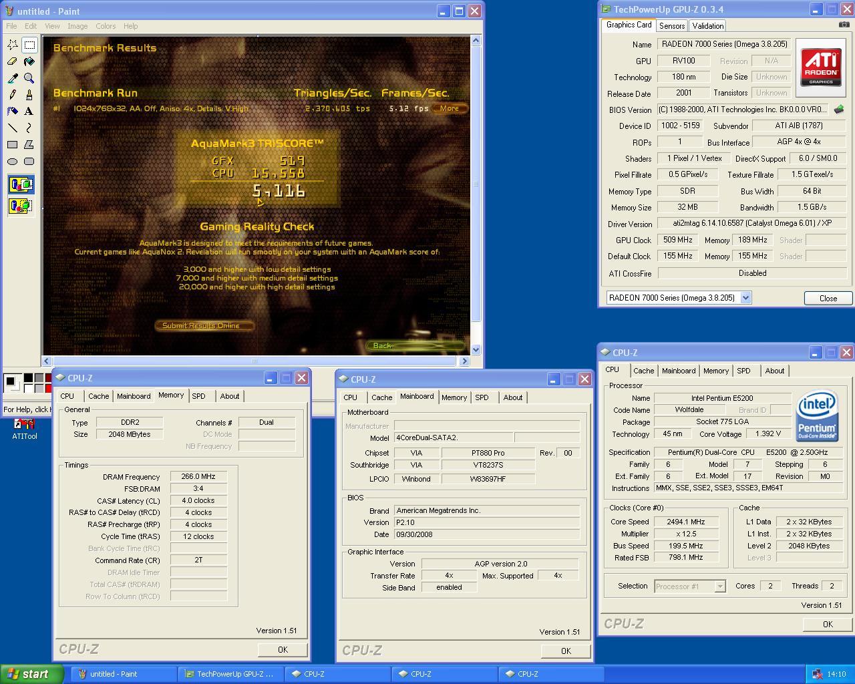
Task: Select the Rectangle shape tool
Action: coord(13,144)
